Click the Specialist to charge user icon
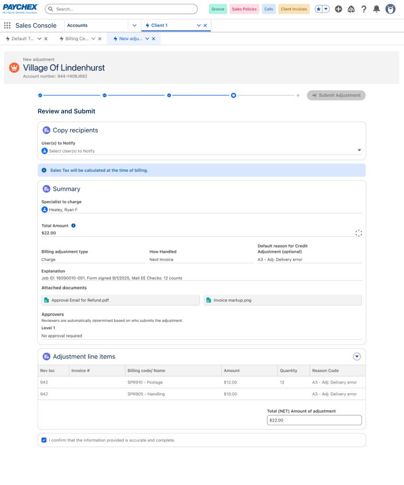This screenshot has height=485, width=404. coord(45,209)
